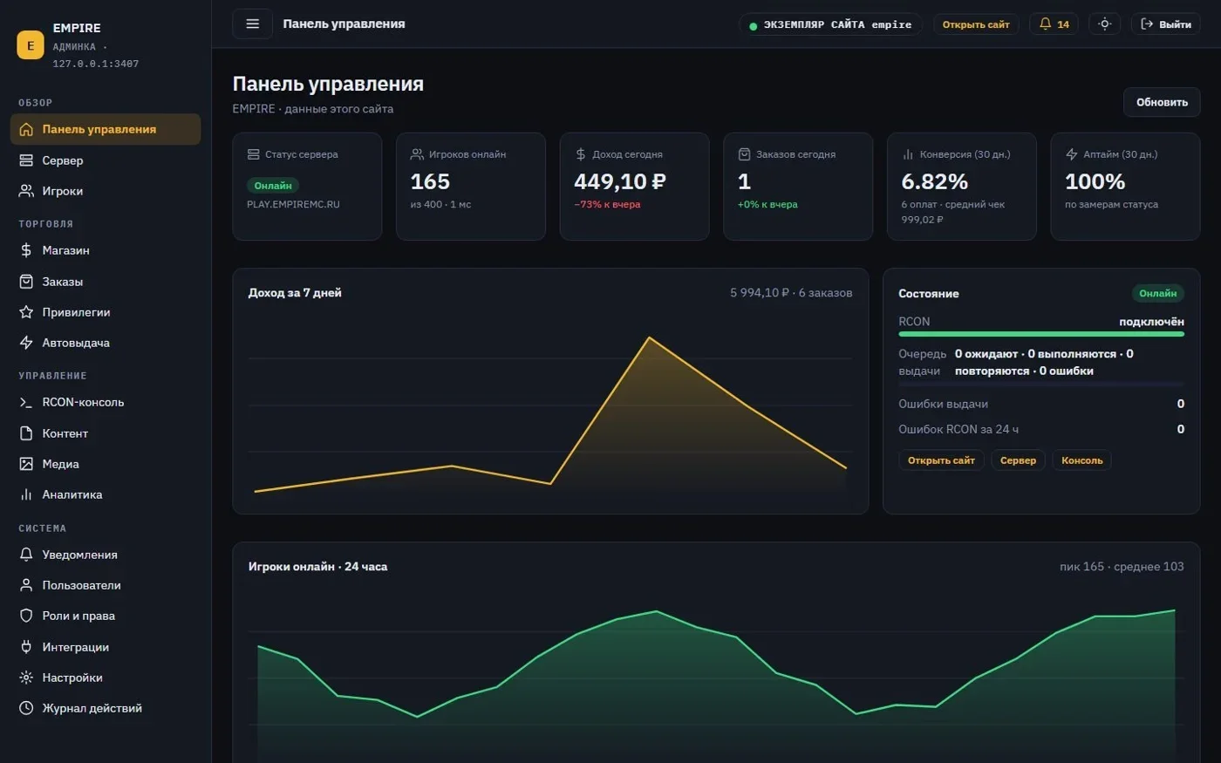Select Привилегии star menu item
Screen dimensions: 1221x763
click(106, 312)
